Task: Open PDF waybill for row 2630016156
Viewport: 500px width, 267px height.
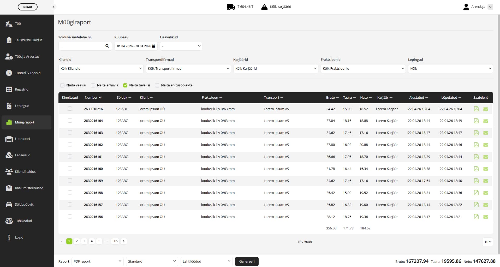Action: pyautogui.click(x=476, y=217)
